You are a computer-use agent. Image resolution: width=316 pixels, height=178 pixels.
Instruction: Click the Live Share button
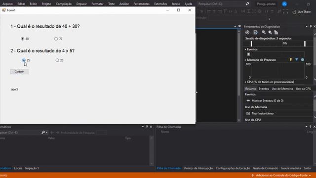[x=302, y=12]
